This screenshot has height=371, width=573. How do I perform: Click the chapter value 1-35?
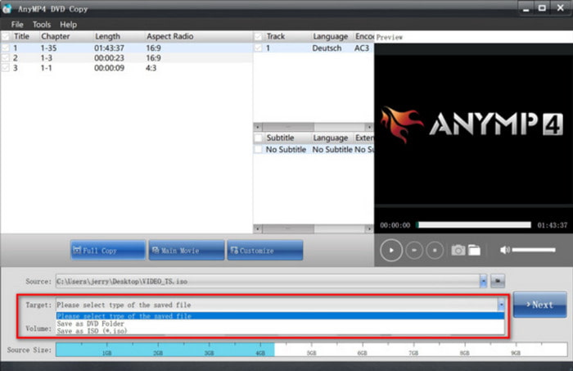point(48,48)
